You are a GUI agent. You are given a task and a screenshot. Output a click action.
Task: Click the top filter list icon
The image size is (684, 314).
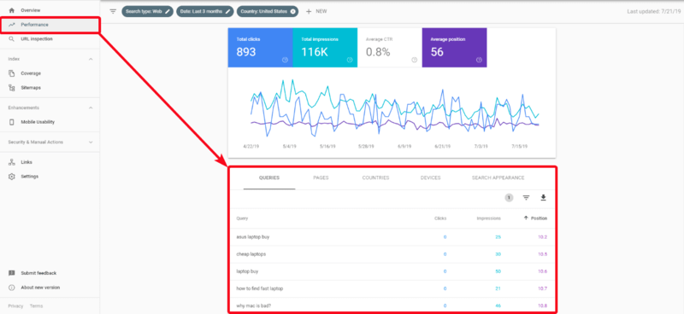(x=113, y=11)
